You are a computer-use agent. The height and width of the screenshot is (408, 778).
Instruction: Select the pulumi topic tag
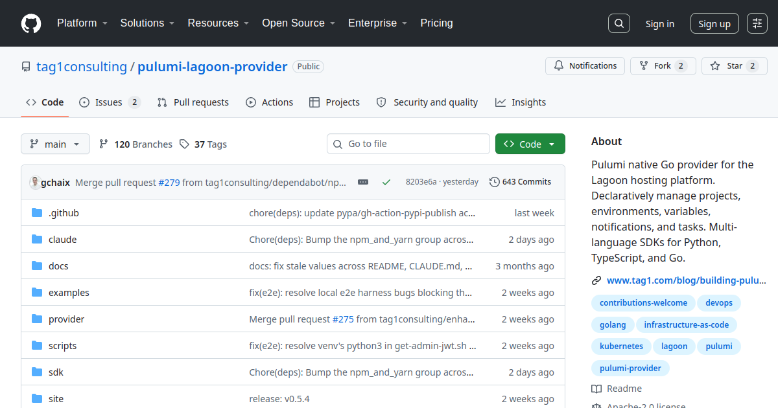tap(719, 346)
